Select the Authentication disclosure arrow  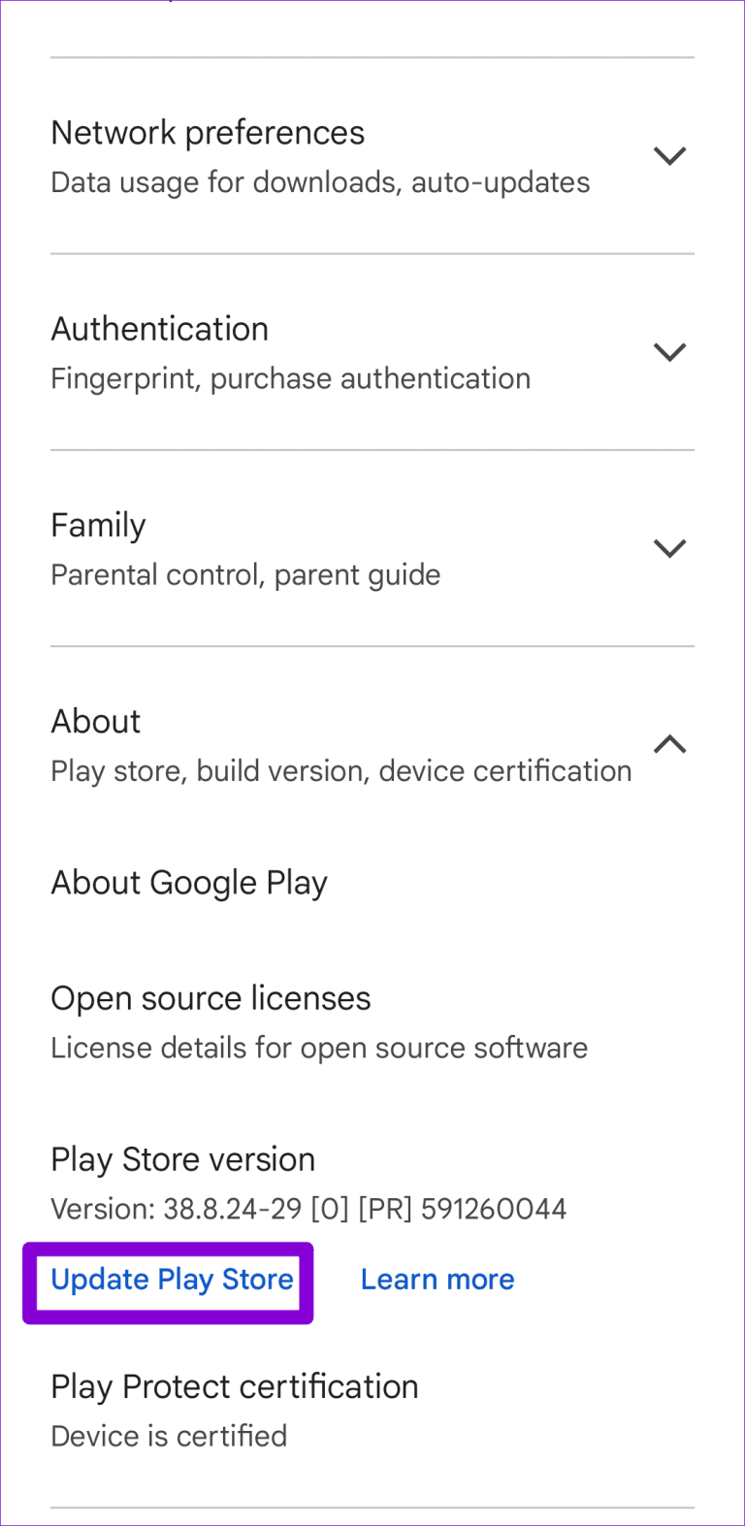coord(669,351)
